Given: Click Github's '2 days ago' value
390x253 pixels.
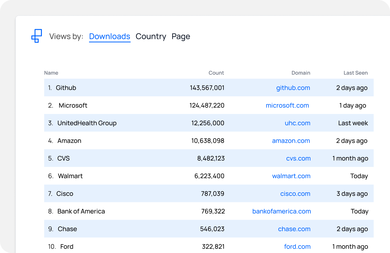Looking at the screenshot, I should (352, 88).
